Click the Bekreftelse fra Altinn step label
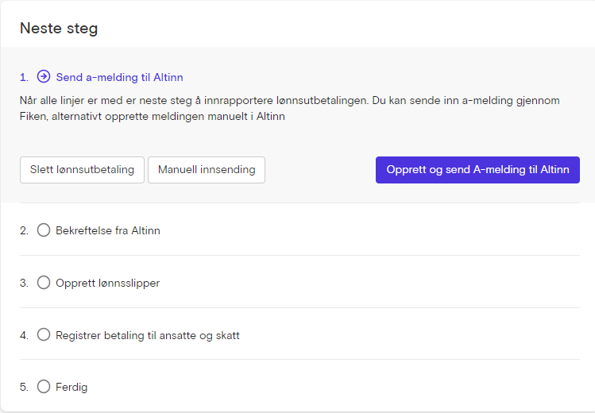Viewport: 595px width, 413px height. point(108,230)
